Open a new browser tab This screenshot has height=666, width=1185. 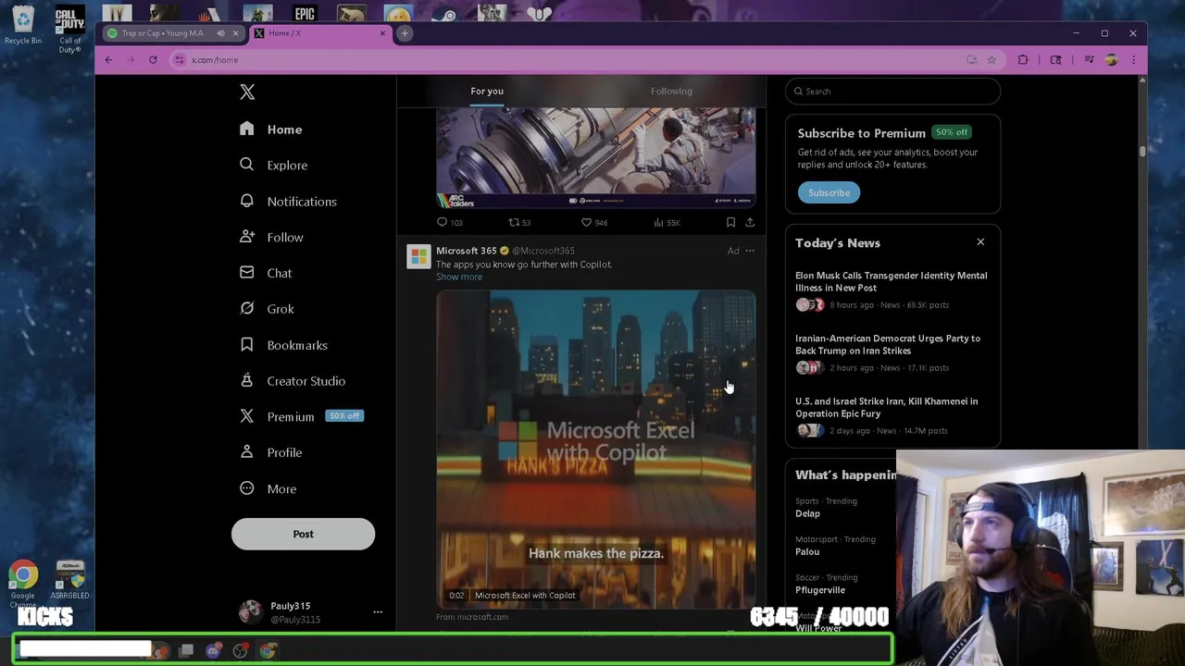coord(405,33)
